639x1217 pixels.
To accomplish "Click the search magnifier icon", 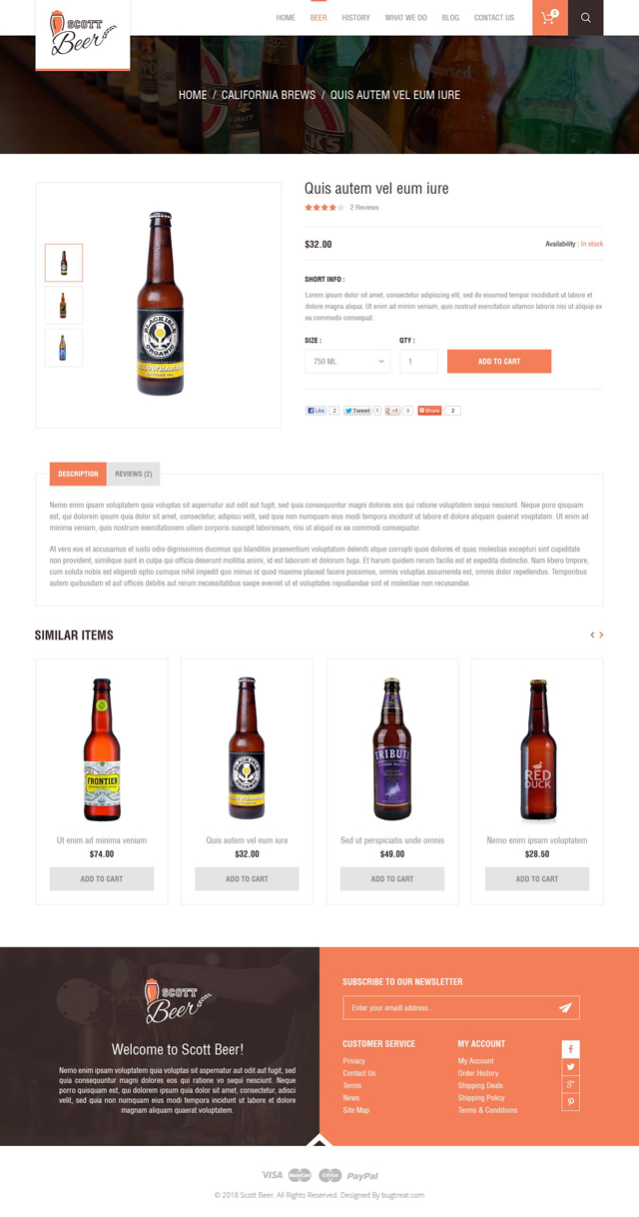I will 585,17.
